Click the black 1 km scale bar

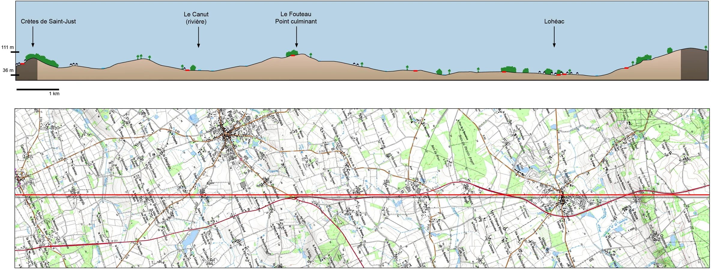click(x=38, y=89)
